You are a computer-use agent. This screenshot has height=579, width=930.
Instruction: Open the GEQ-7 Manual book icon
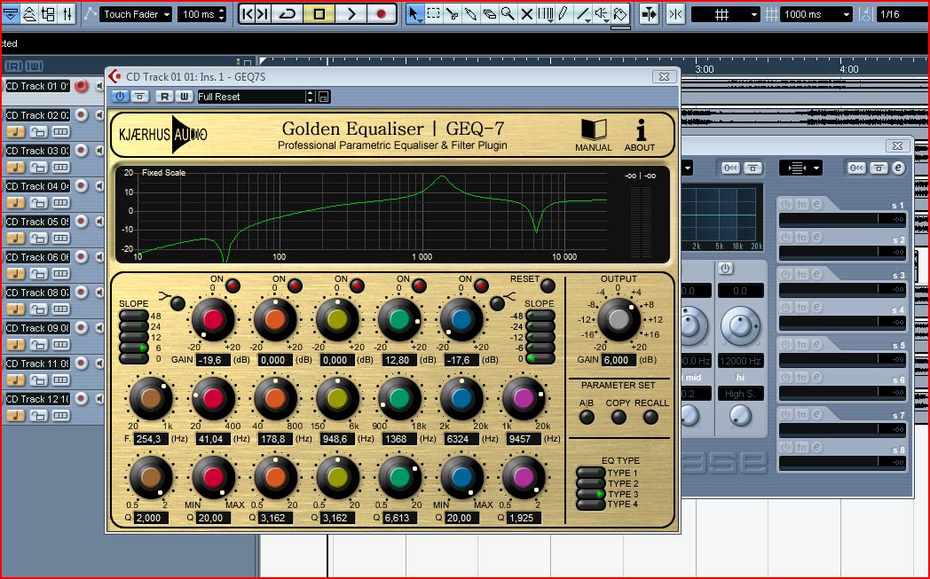click(593, 129)
